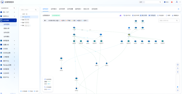Select 业务管理 submenu item
Screen dimensions: 182x94
7,24
